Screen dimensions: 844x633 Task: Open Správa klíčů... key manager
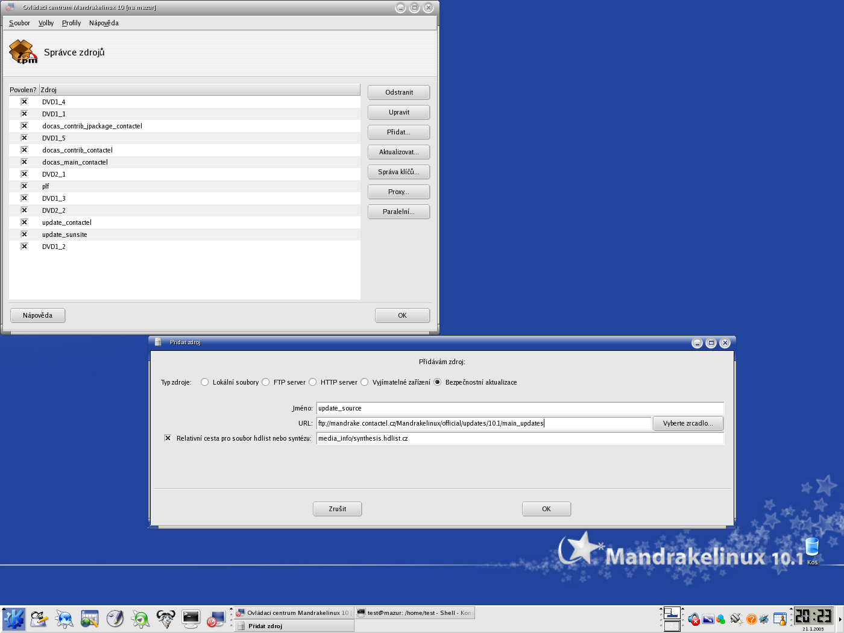tap(399, 172)
